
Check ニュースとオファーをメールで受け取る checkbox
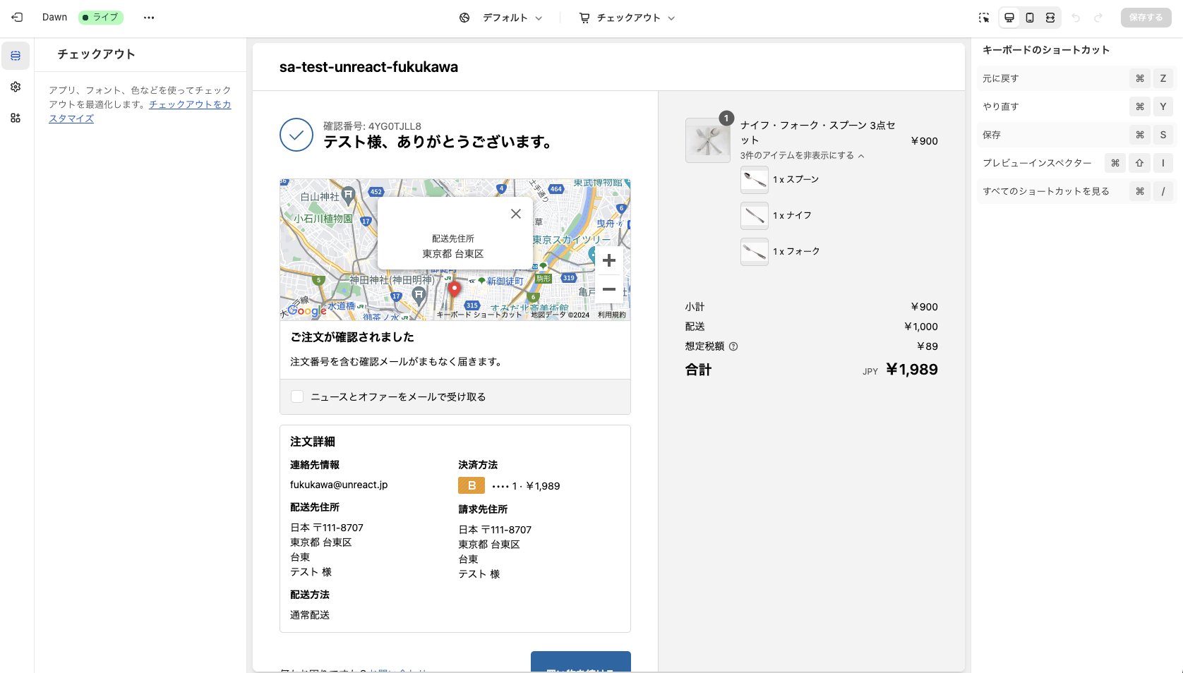tap(297, 396)
